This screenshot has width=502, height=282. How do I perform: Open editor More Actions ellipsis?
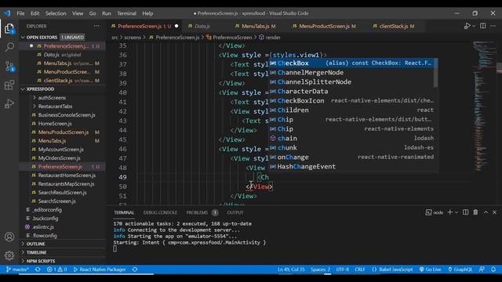[x=493, y=26]
